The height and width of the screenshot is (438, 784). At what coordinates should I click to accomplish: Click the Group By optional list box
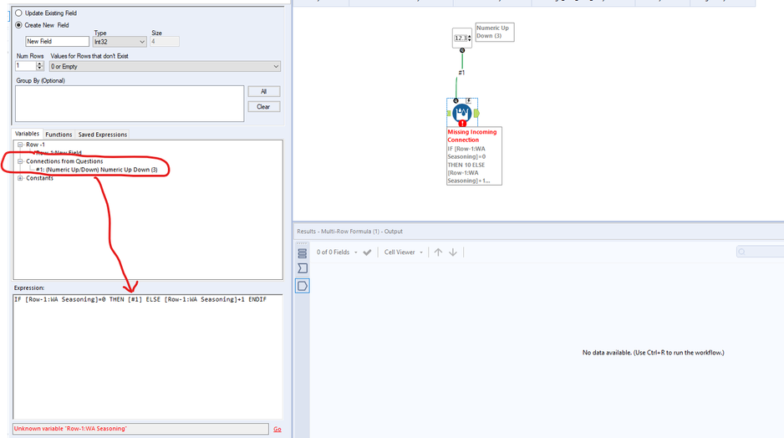point(130,104)
